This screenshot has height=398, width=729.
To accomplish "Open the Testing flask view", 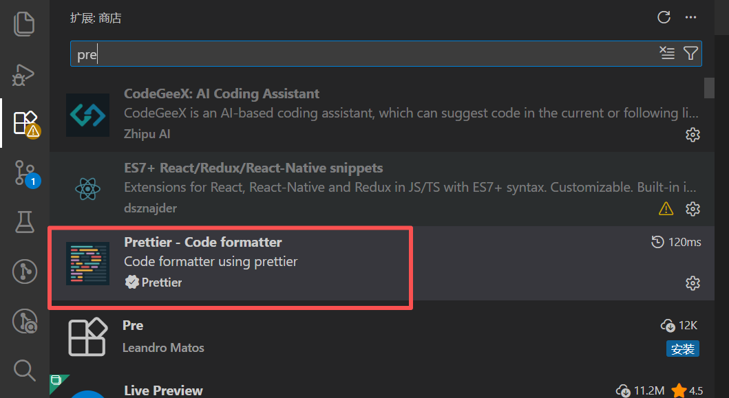I will pyautogui.click(x=25, y=222).
